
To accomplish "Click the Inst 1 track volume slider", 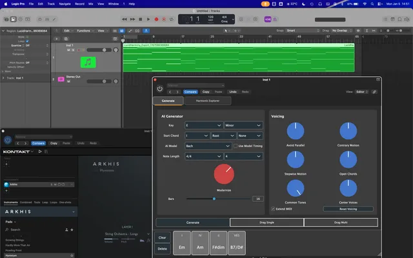I will pyautogui.click(x=99, y=50).
